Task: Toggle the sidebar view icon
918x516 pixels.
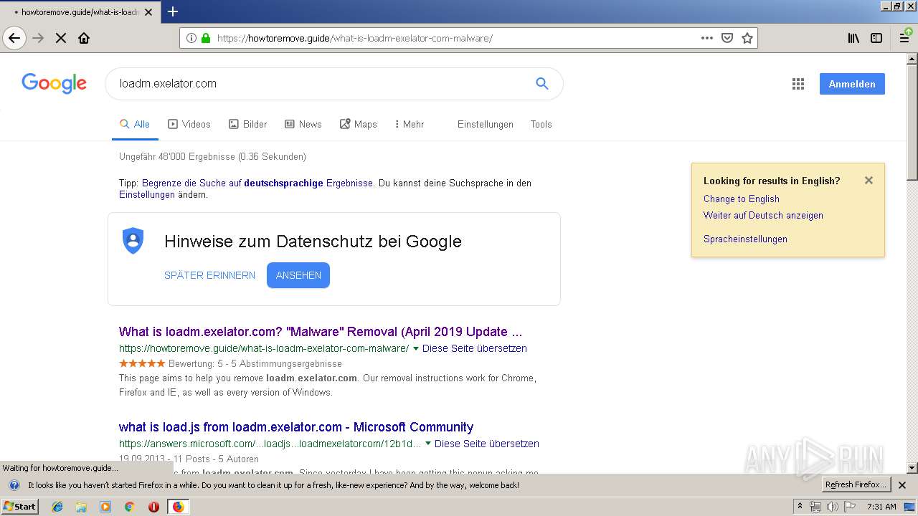Action: [x=876, y=38]
